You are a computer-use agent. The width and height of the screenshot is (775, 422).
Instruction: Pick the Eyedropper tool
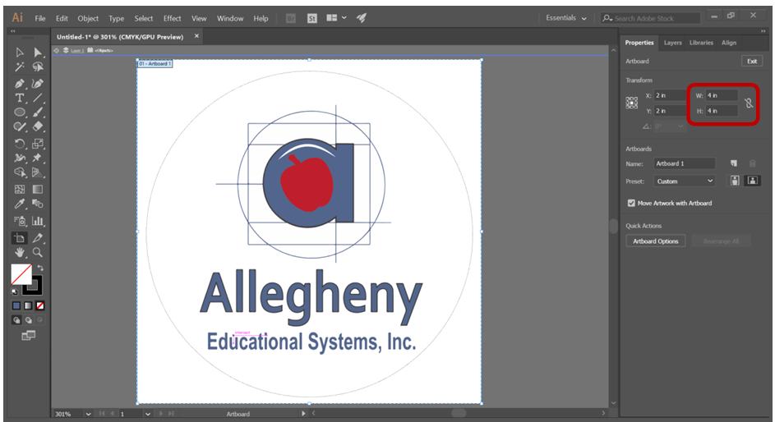click(20, 204)
